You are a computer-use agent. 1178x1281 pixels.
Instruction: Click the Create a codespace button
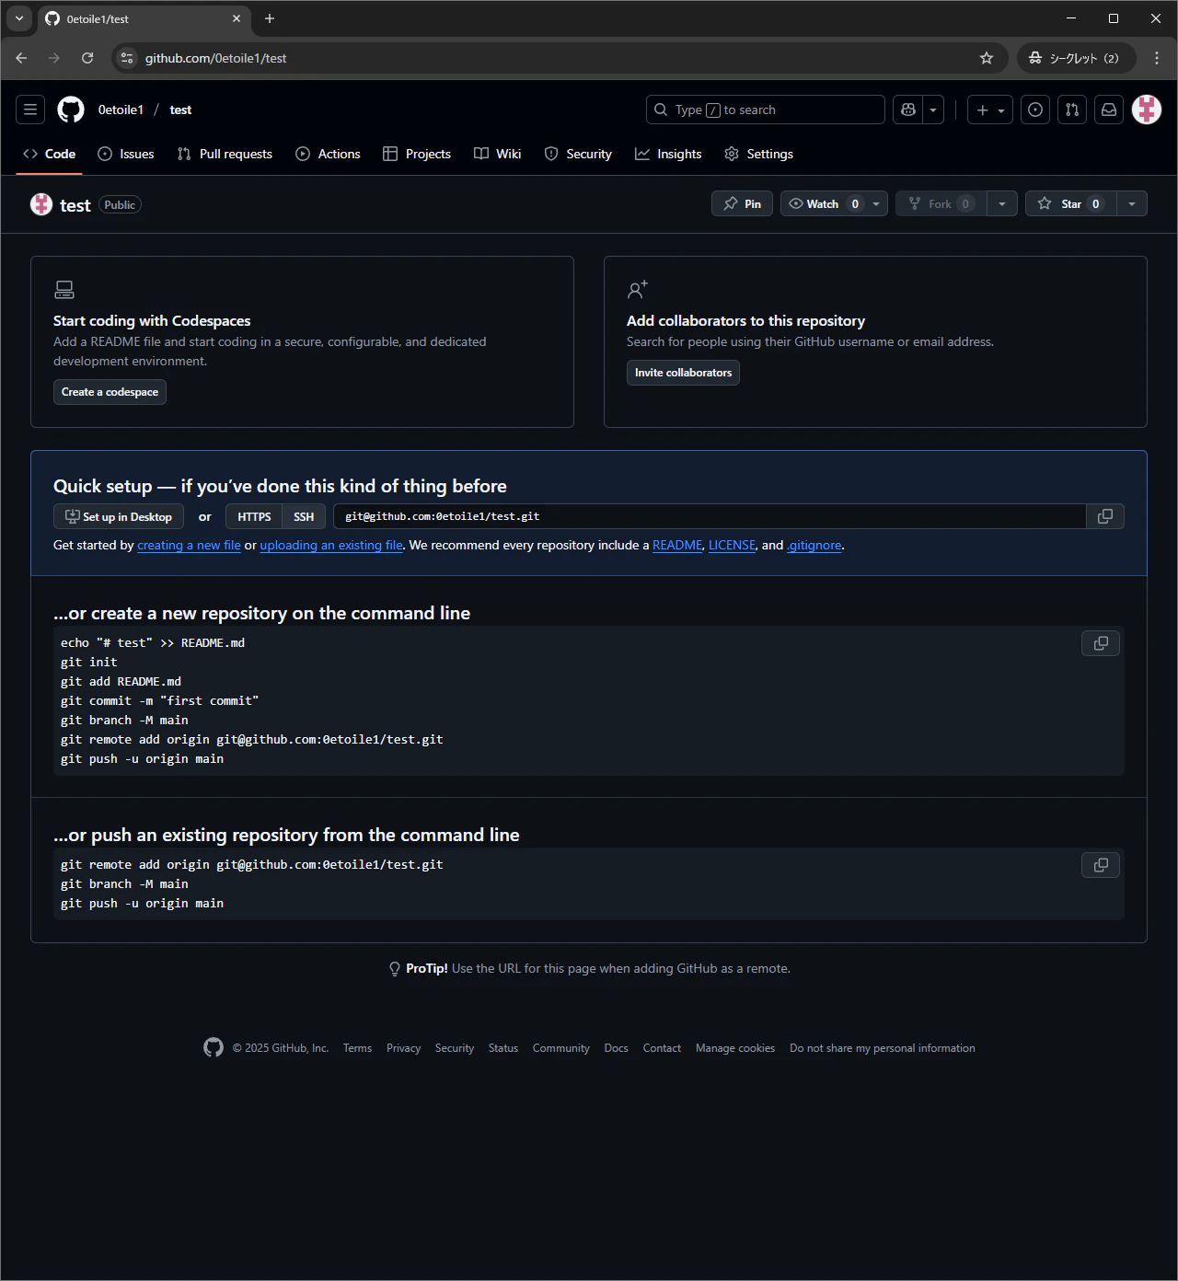tap(110, 392)
